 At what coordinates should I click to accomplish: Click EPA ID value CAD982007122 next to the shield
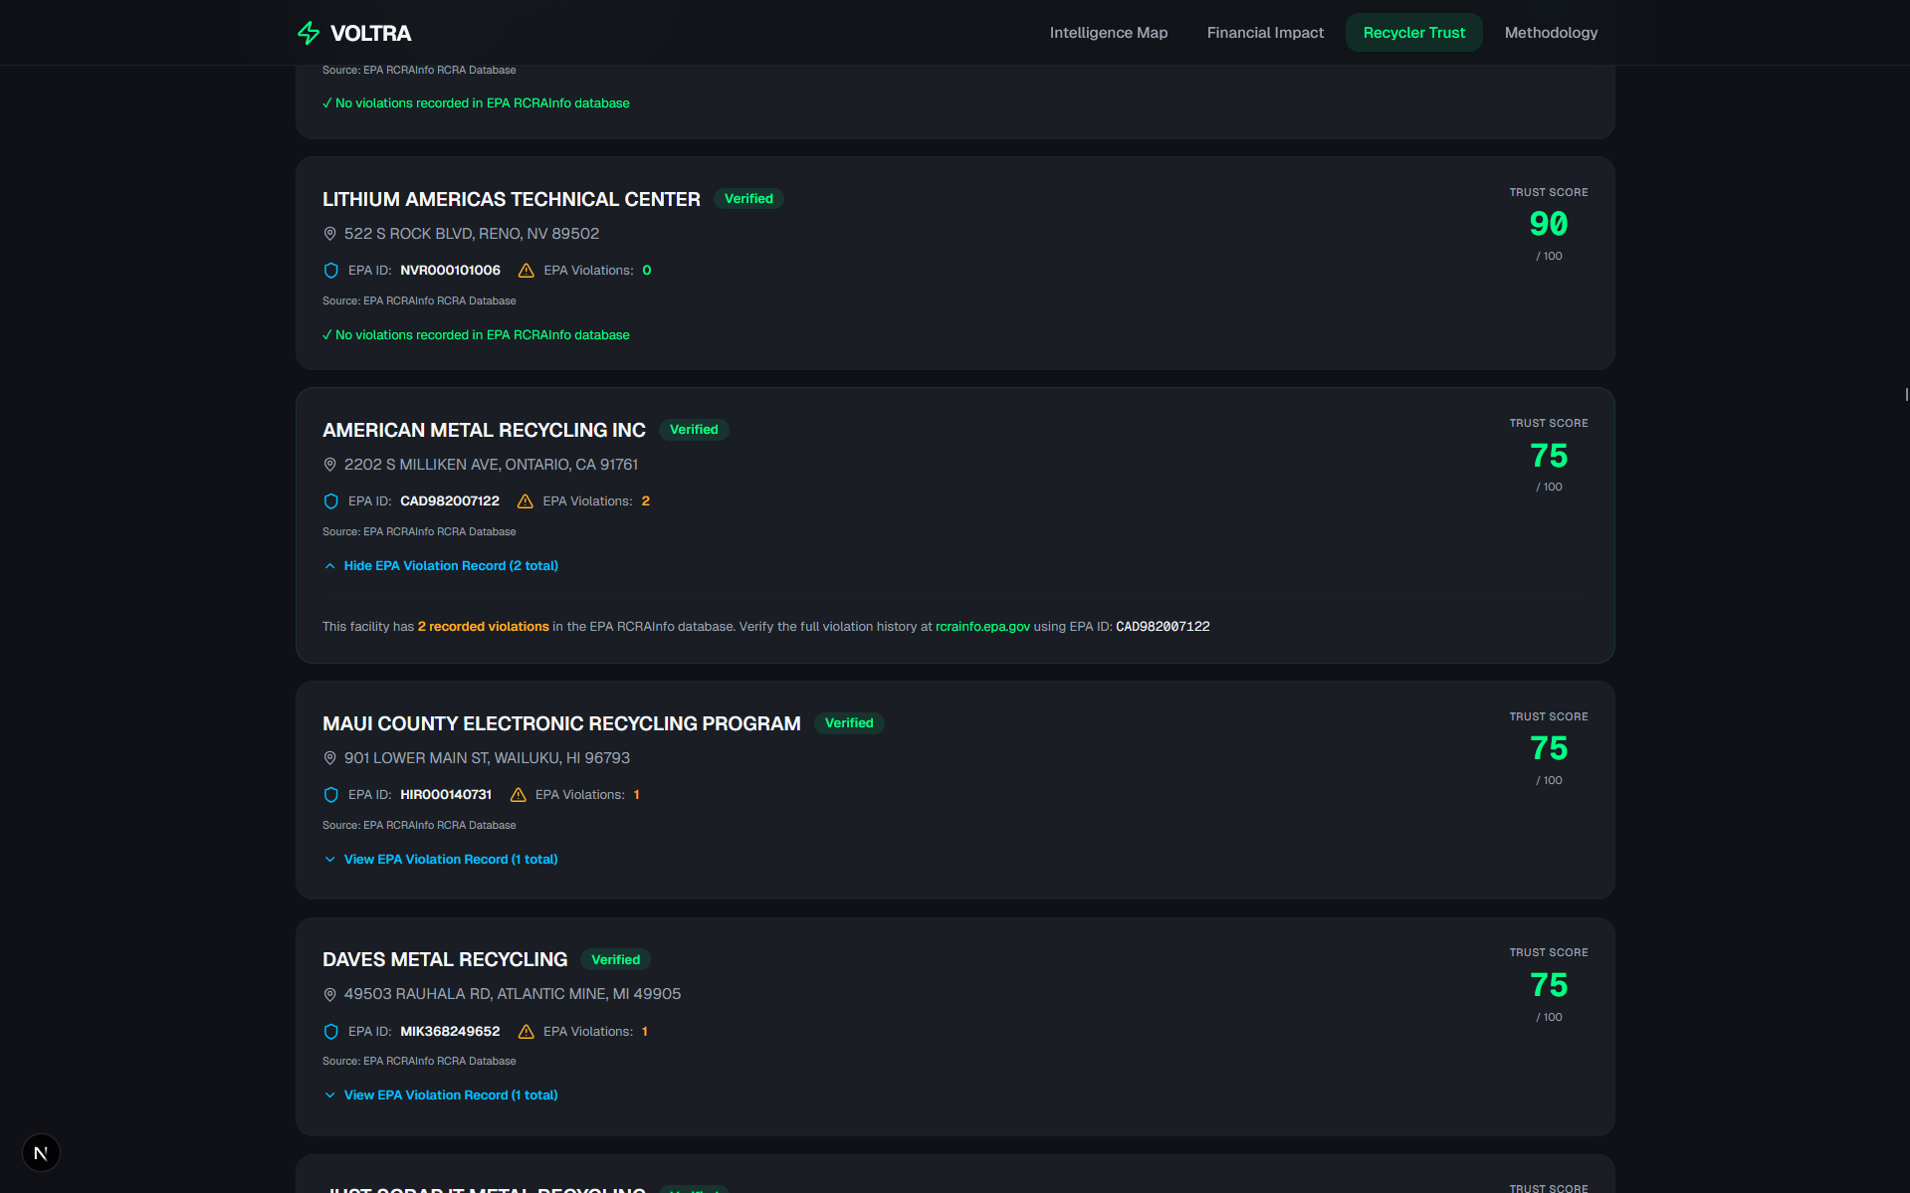pyautogui.click(x=450, y=501)
